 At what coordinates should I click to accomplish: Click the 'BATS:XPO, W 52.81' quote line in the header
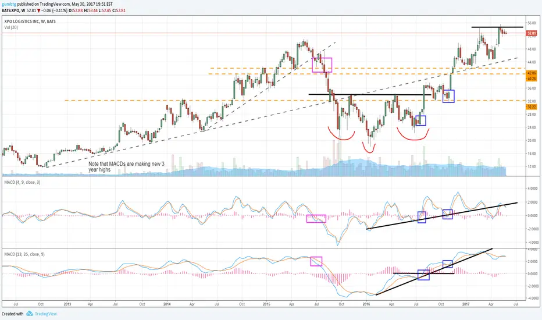[x=19, y=10]
